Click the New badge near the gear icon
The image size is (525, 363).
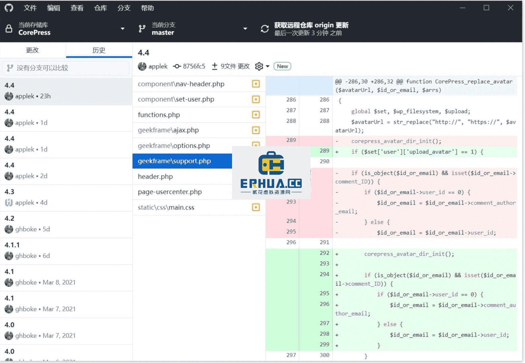[x=282, y=66]
